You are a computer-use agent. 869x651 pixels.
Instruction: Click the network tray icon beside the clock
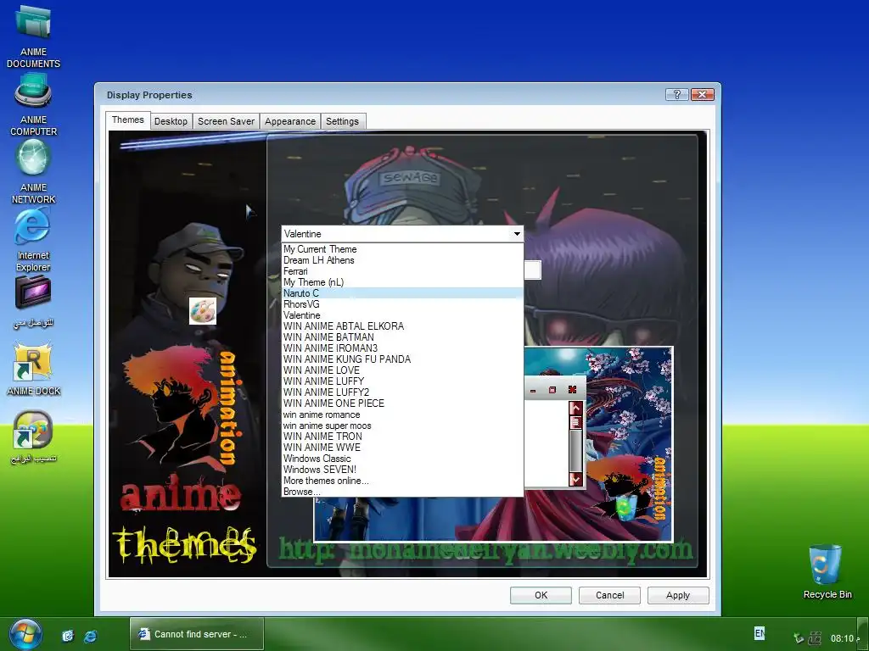tap(815, 638)
